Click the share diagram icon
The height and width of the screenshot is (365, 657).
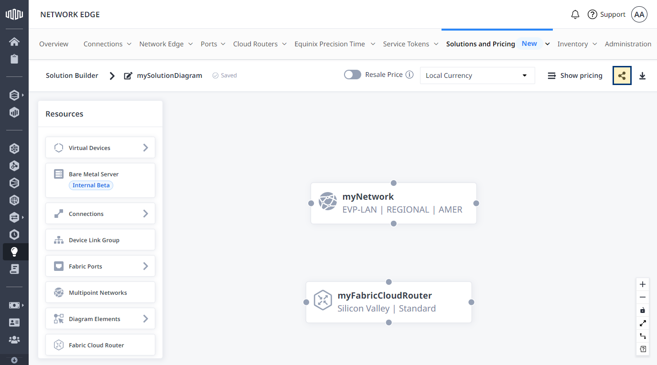[x=622, y=75]
